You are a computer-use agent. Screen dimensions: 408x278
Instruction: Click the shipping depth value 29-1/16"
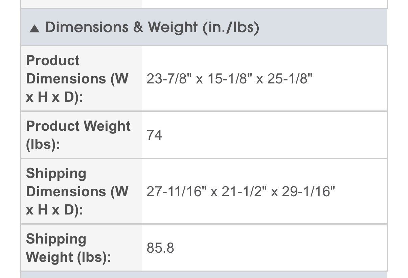[307, 192]
